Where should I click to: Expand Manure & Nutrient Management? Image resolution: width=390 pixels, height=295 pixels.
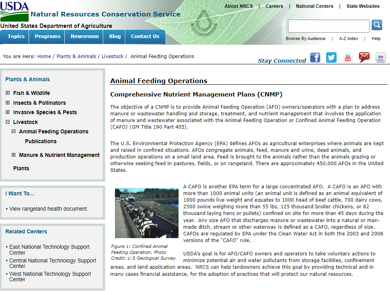(14, 155)
